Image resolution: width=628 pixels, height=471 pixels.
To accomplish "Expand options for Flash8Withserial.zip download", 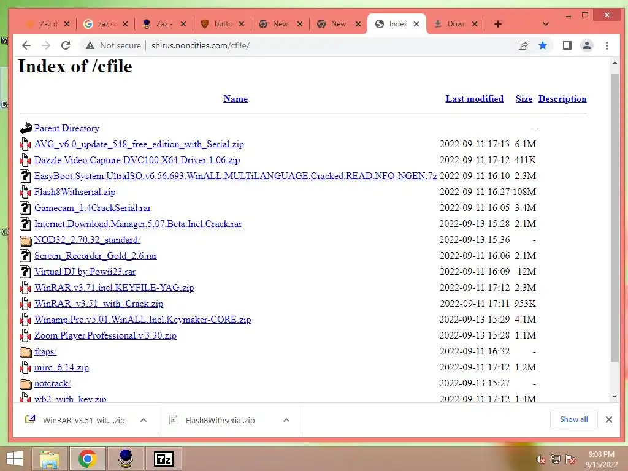I will 286,420.
